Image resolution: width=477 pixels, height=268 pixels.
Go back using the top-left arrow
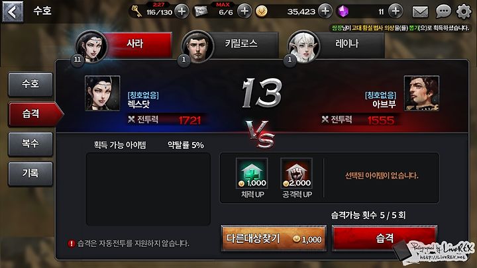pos(13,11)
